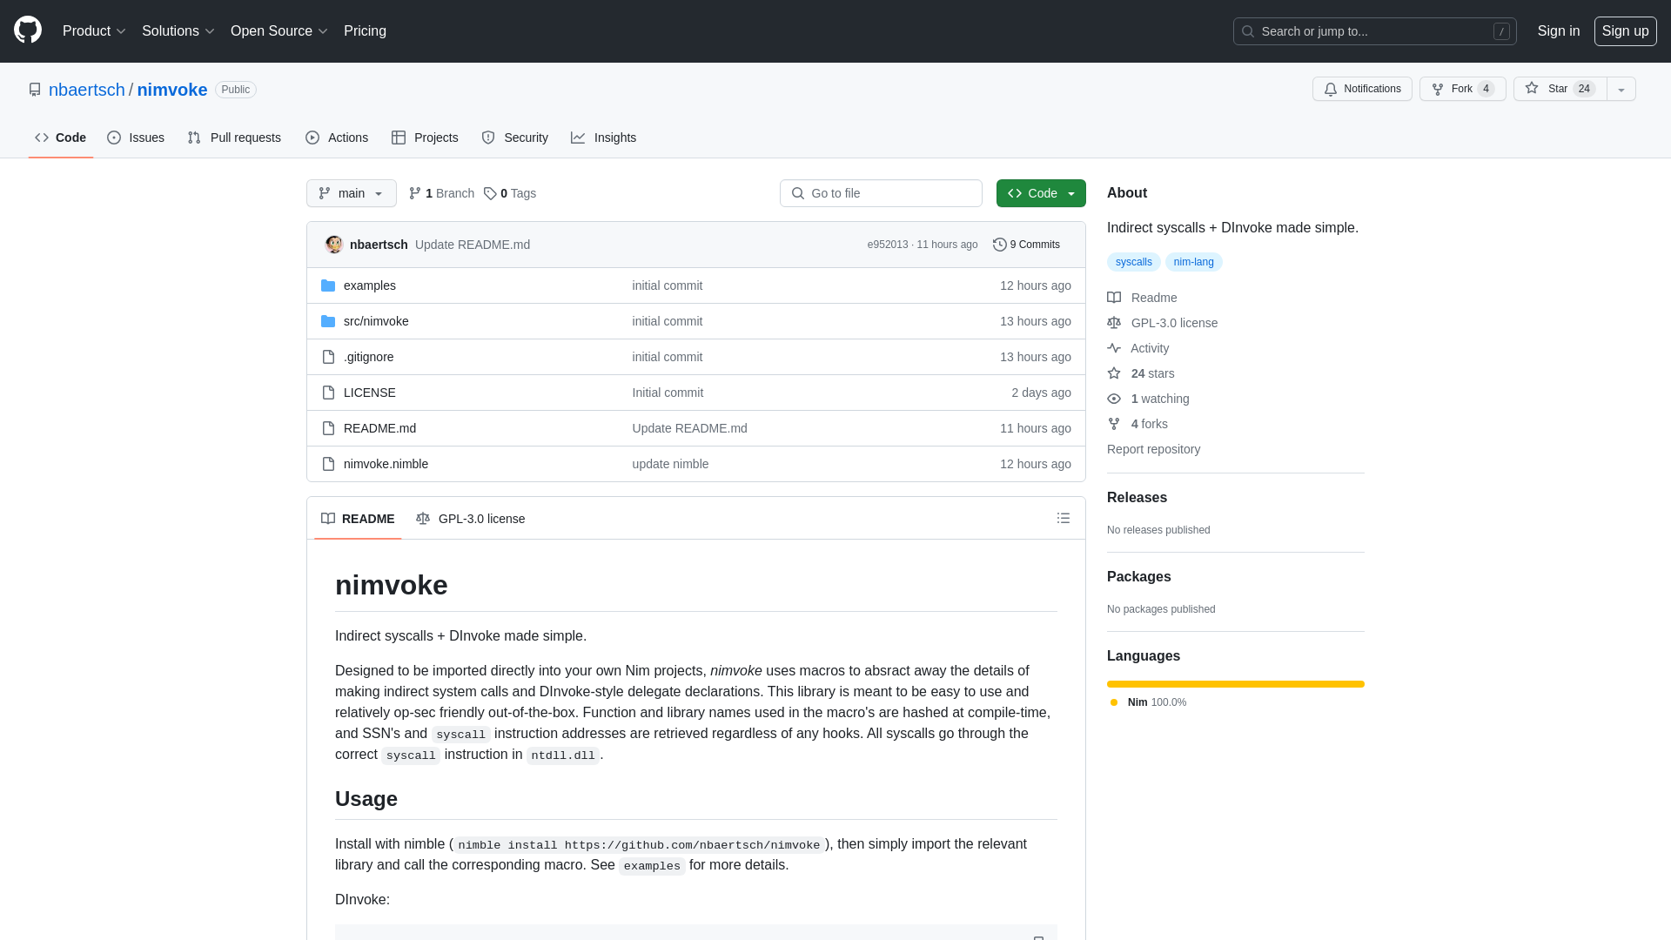
Task: Switch to the Pull requests tab
Action: pos(234,138)
